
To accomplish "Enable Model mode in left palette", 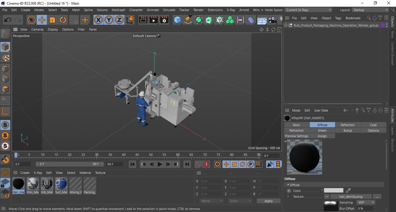I will click(x=5, y=47).
